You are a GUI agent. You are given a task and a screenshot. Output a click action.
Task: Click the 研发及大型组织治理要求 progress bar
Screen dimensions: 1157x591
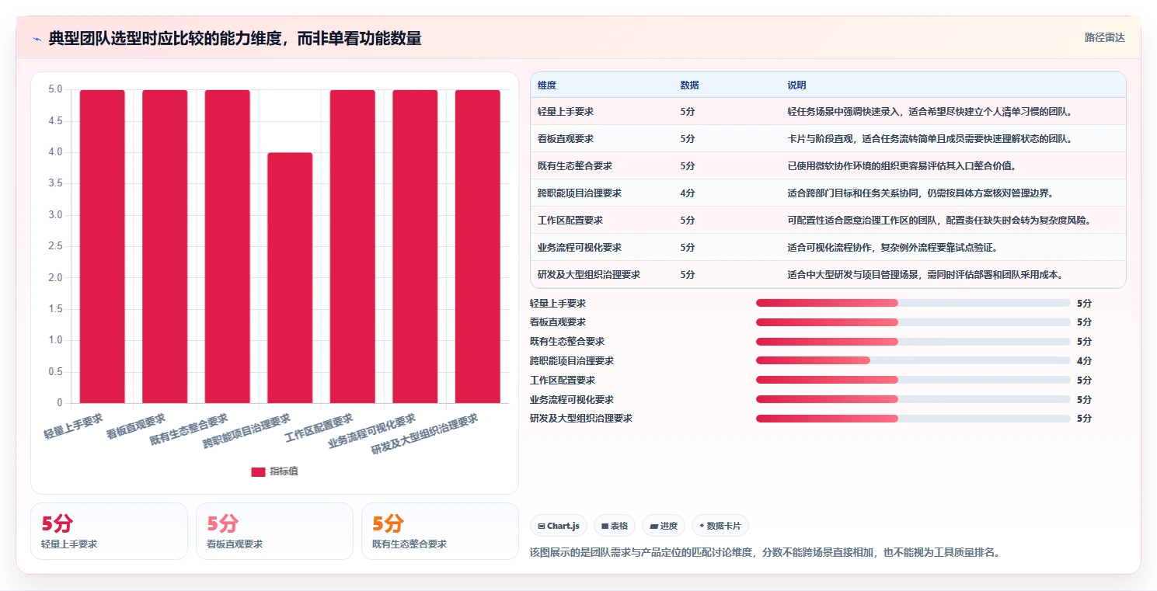(x=913, y=419)
